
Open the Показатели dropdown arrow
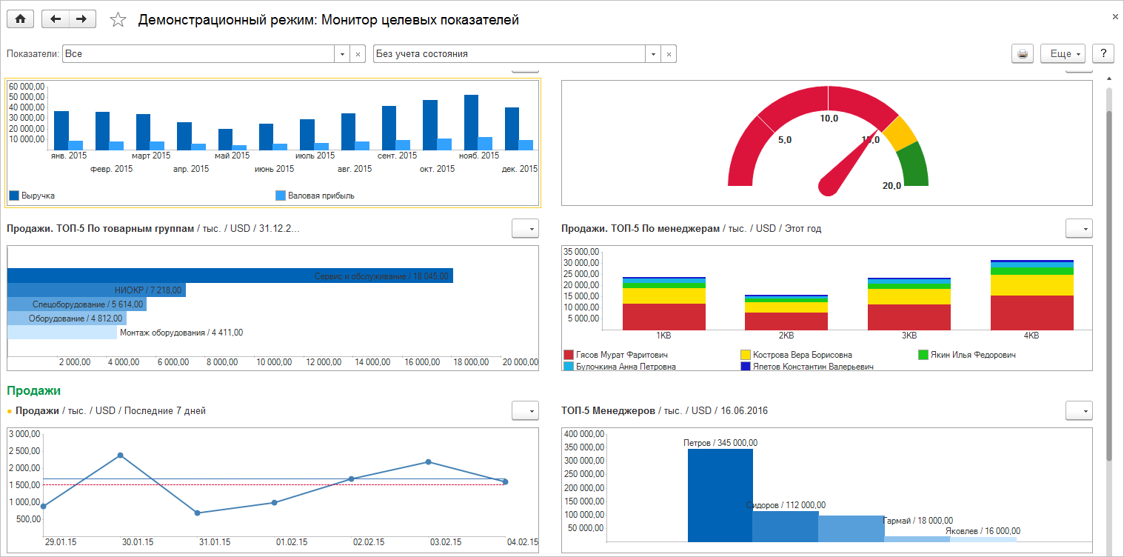coord(342,54)
